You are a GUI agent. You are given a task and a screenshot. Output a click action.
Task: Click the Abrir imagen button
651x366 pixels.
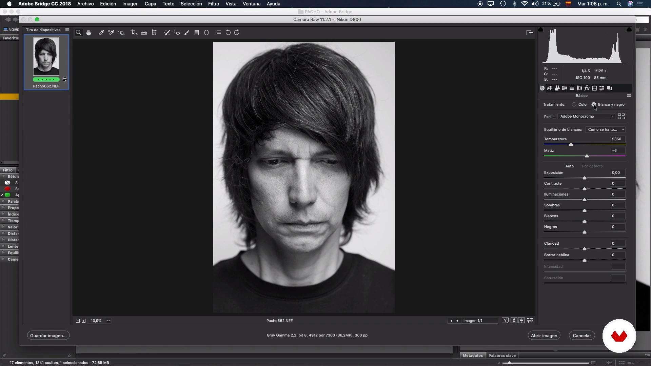[544, 335]
